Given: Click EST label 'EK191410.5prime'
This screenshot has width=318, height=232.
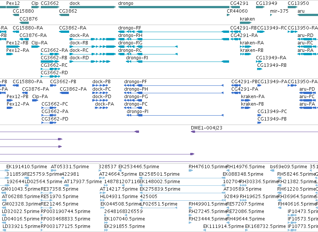Looking at the screenshot, I should [27, 167].
